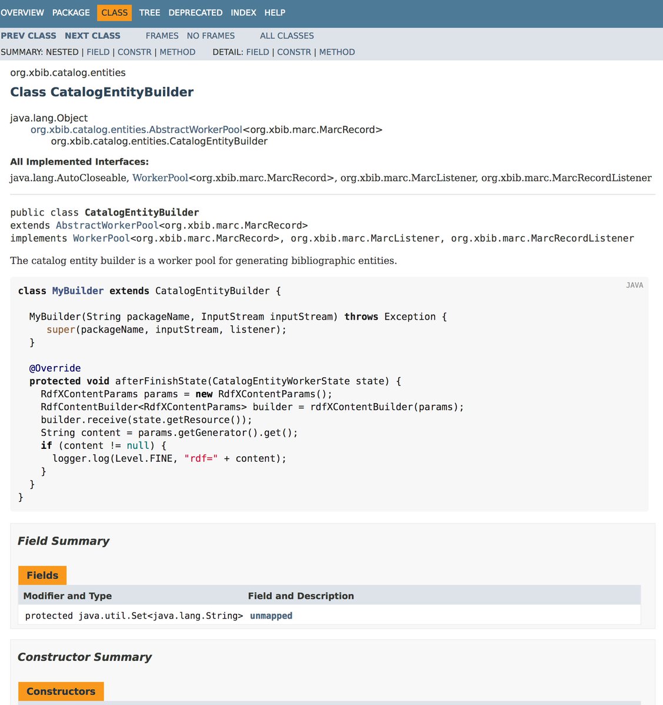Open WorkerPool in the implements clause
Viewport: 663px width, 705px height.
tap(101, 239)
